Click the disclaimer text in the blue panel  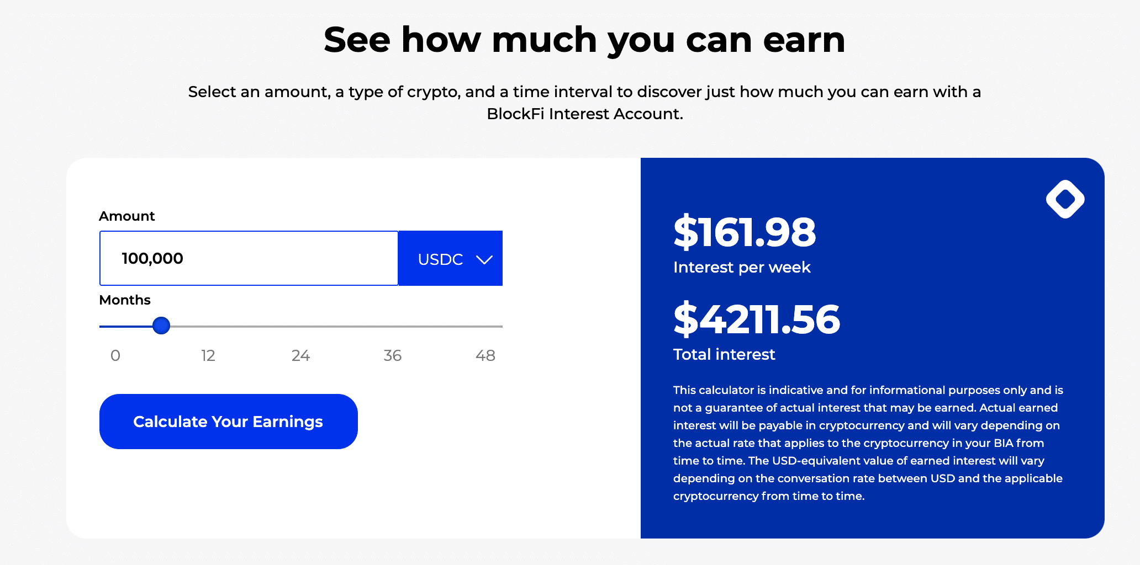coord(867,441)
